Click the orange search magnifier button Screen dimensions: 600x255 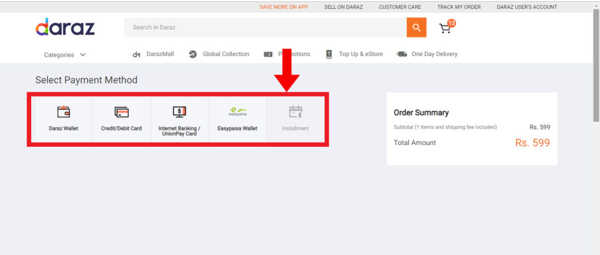(417, 27)
